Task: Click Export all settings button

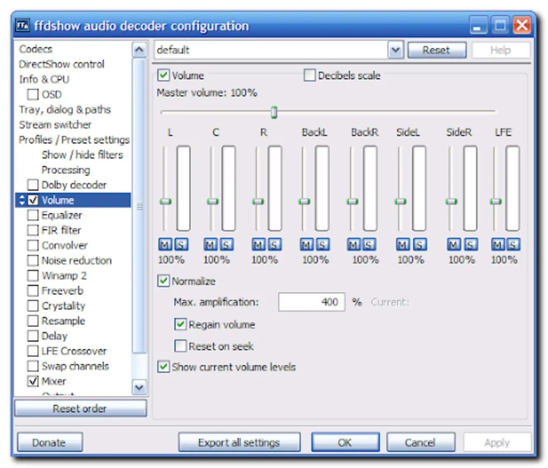Action: pyautogui.click(x=239, y=443)
